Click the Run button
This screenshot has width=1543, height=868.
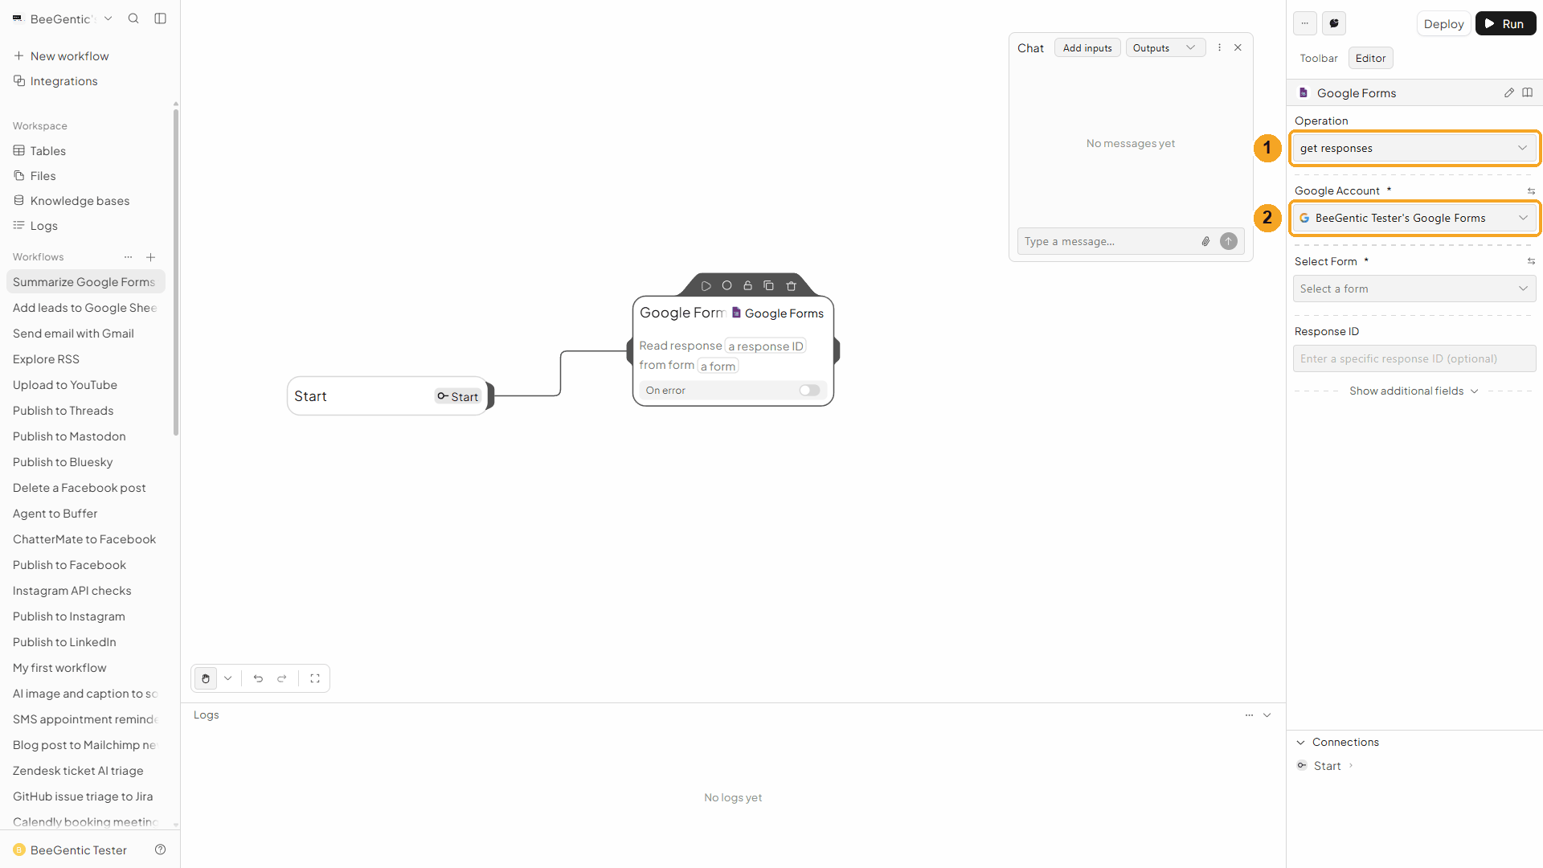tap(1505, 23)
